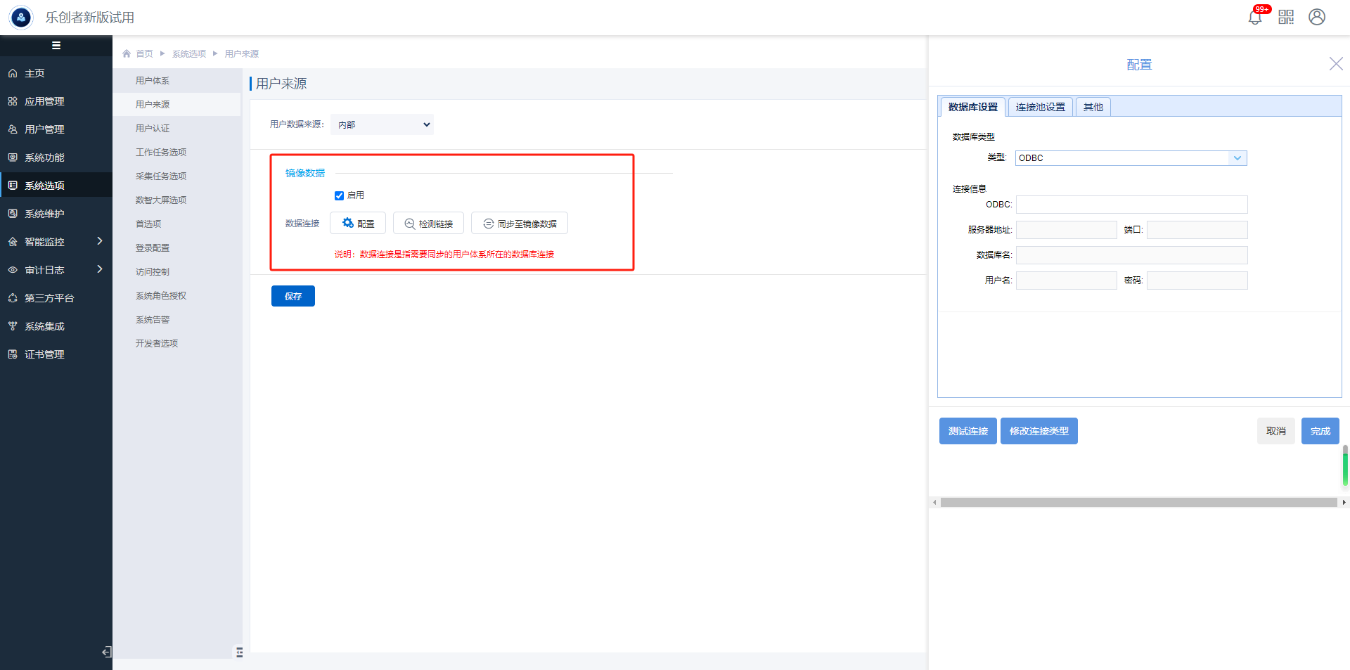Screen dimensions: 1350x670
Task: Switch to the 其他 tab
Action: 1093,107
